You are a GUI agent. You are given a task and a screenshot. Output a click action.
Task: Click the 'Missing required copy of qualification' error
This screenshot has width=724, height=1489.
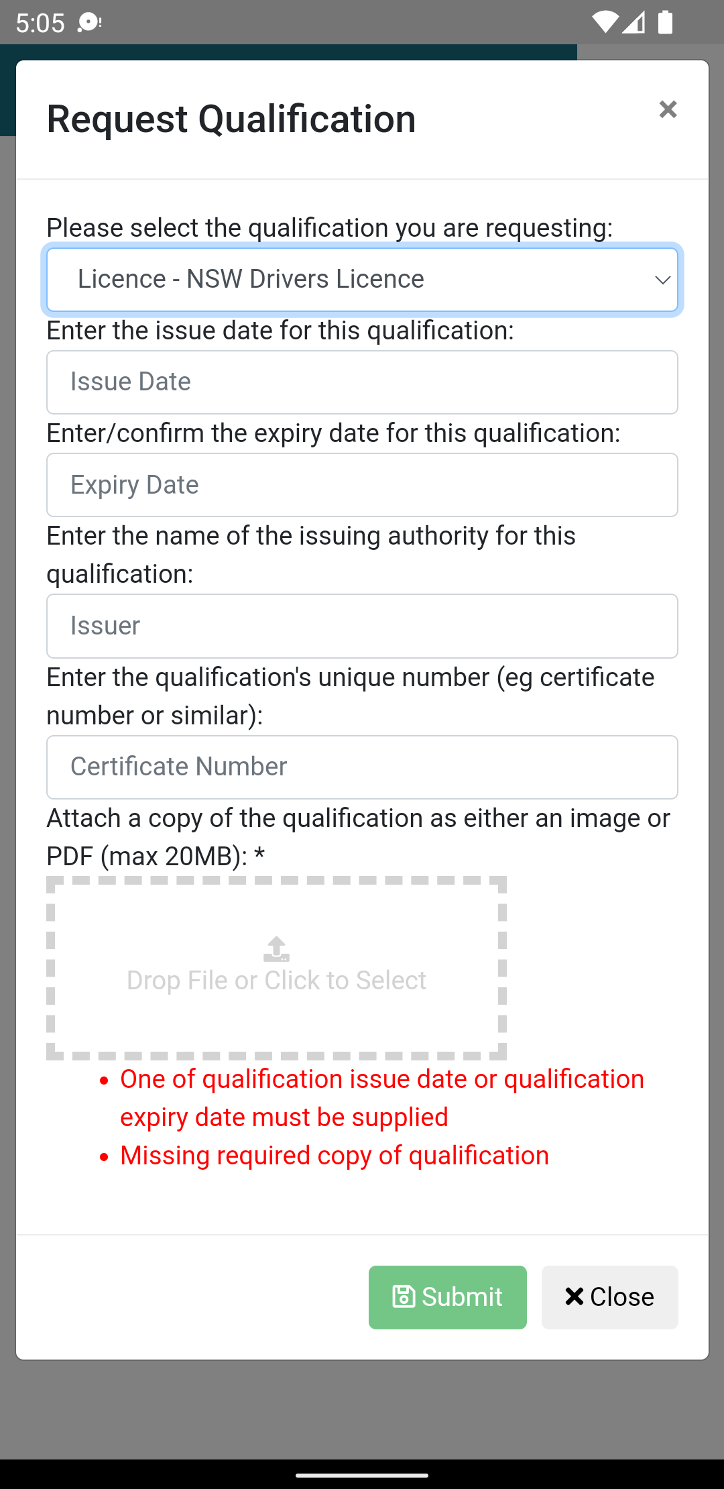(335, 1156)
